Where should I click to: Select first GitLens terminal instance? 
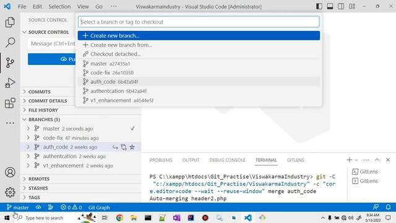[365, 172]
